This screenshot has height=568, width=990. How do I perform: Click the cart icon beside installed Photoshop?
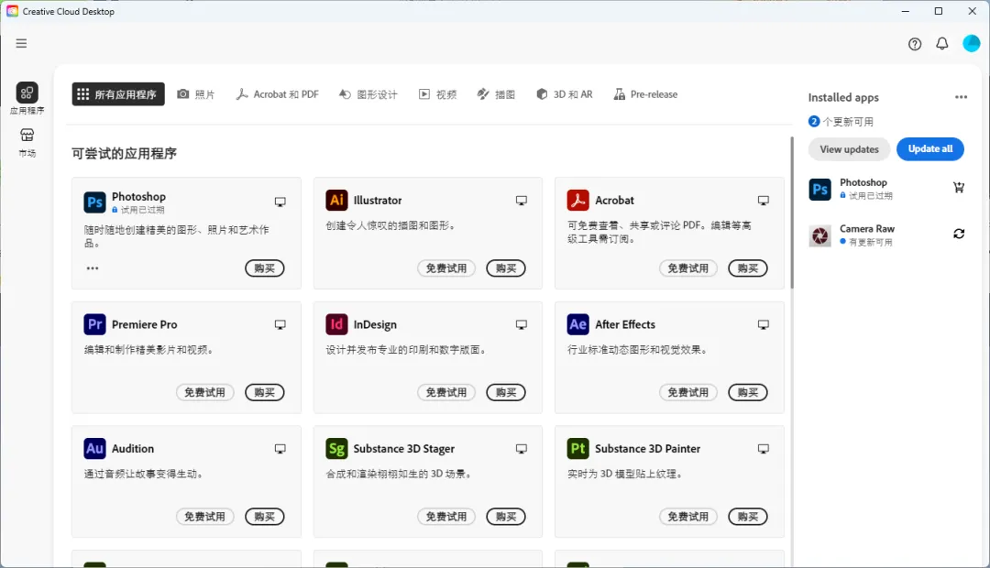pos(959,188)
